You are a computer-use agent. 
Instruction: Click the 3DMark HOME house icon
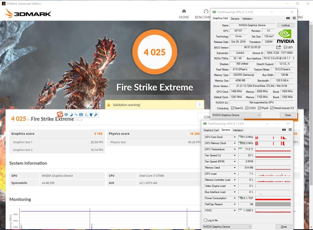(x=184, y=11)
